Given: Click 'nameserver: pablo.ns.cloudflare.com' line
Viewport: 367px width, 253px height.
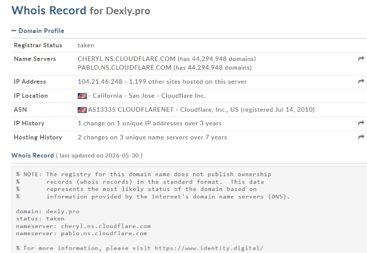Looking at the screenshot, I should tap(82, 233).
